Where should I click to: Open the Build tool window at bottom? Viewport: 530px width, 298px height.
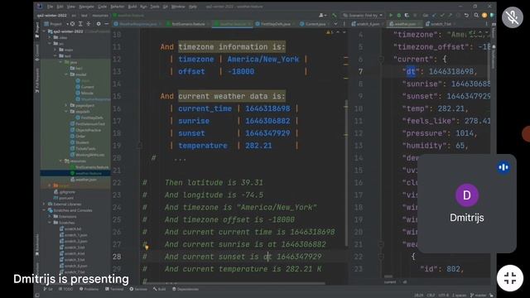[x=159, y=289]
